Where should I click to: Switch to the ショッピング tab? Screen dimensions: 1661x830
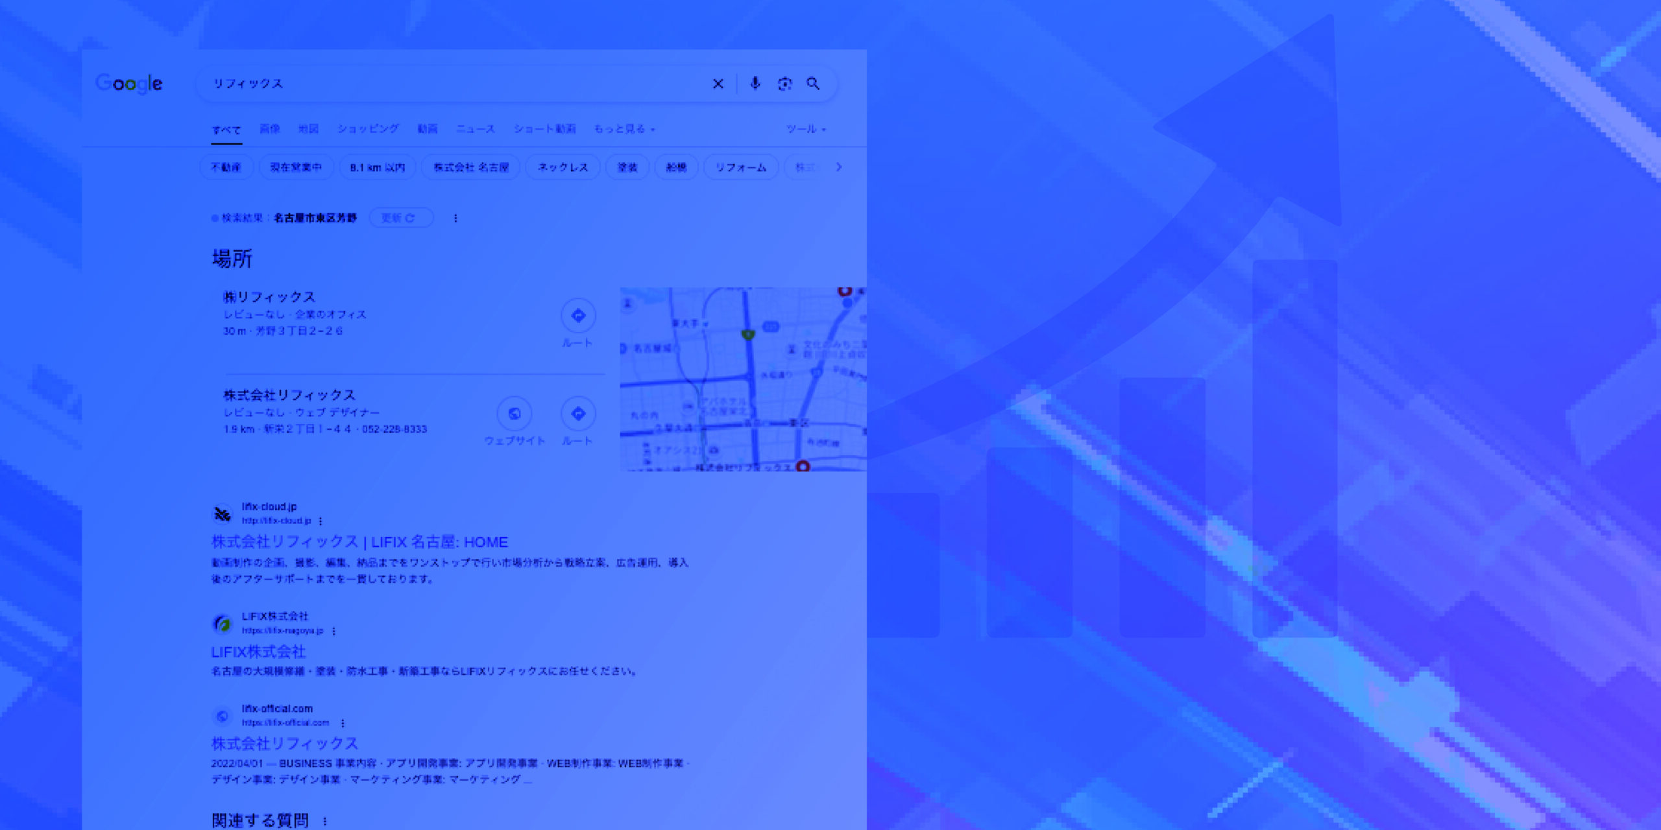tap(368, 129)
